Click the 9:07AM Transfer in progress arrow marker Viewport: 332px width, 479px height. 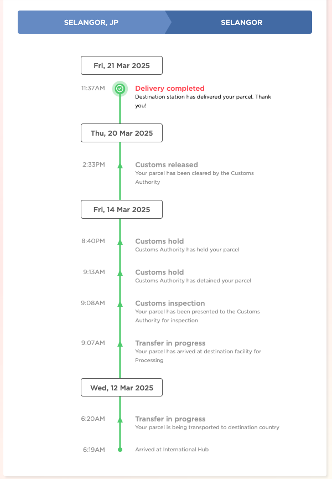[120, 343]
